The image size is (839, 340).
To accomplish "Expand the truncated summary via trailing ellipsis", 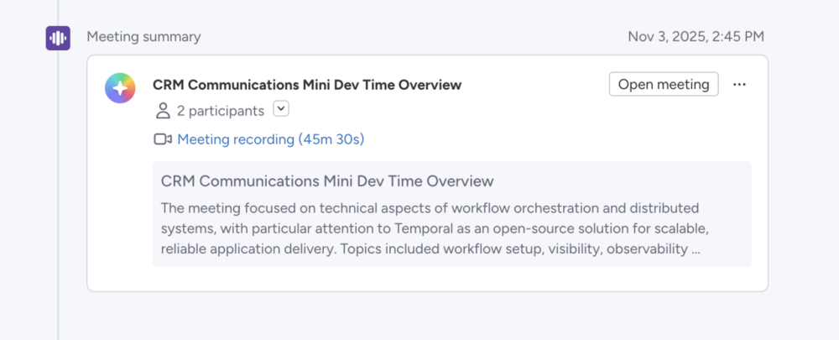I will pos(696,249).
